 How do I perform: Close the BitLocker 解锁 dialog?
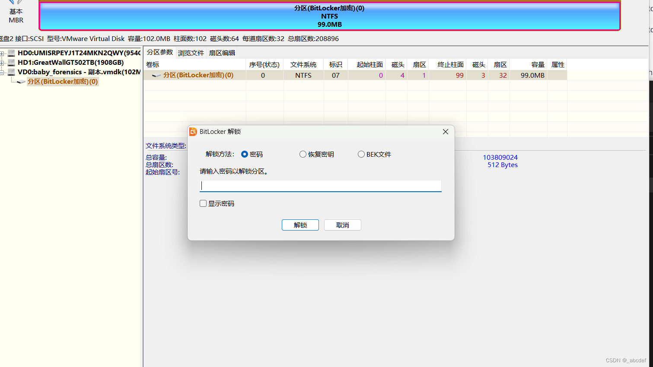tap(446, 132)
